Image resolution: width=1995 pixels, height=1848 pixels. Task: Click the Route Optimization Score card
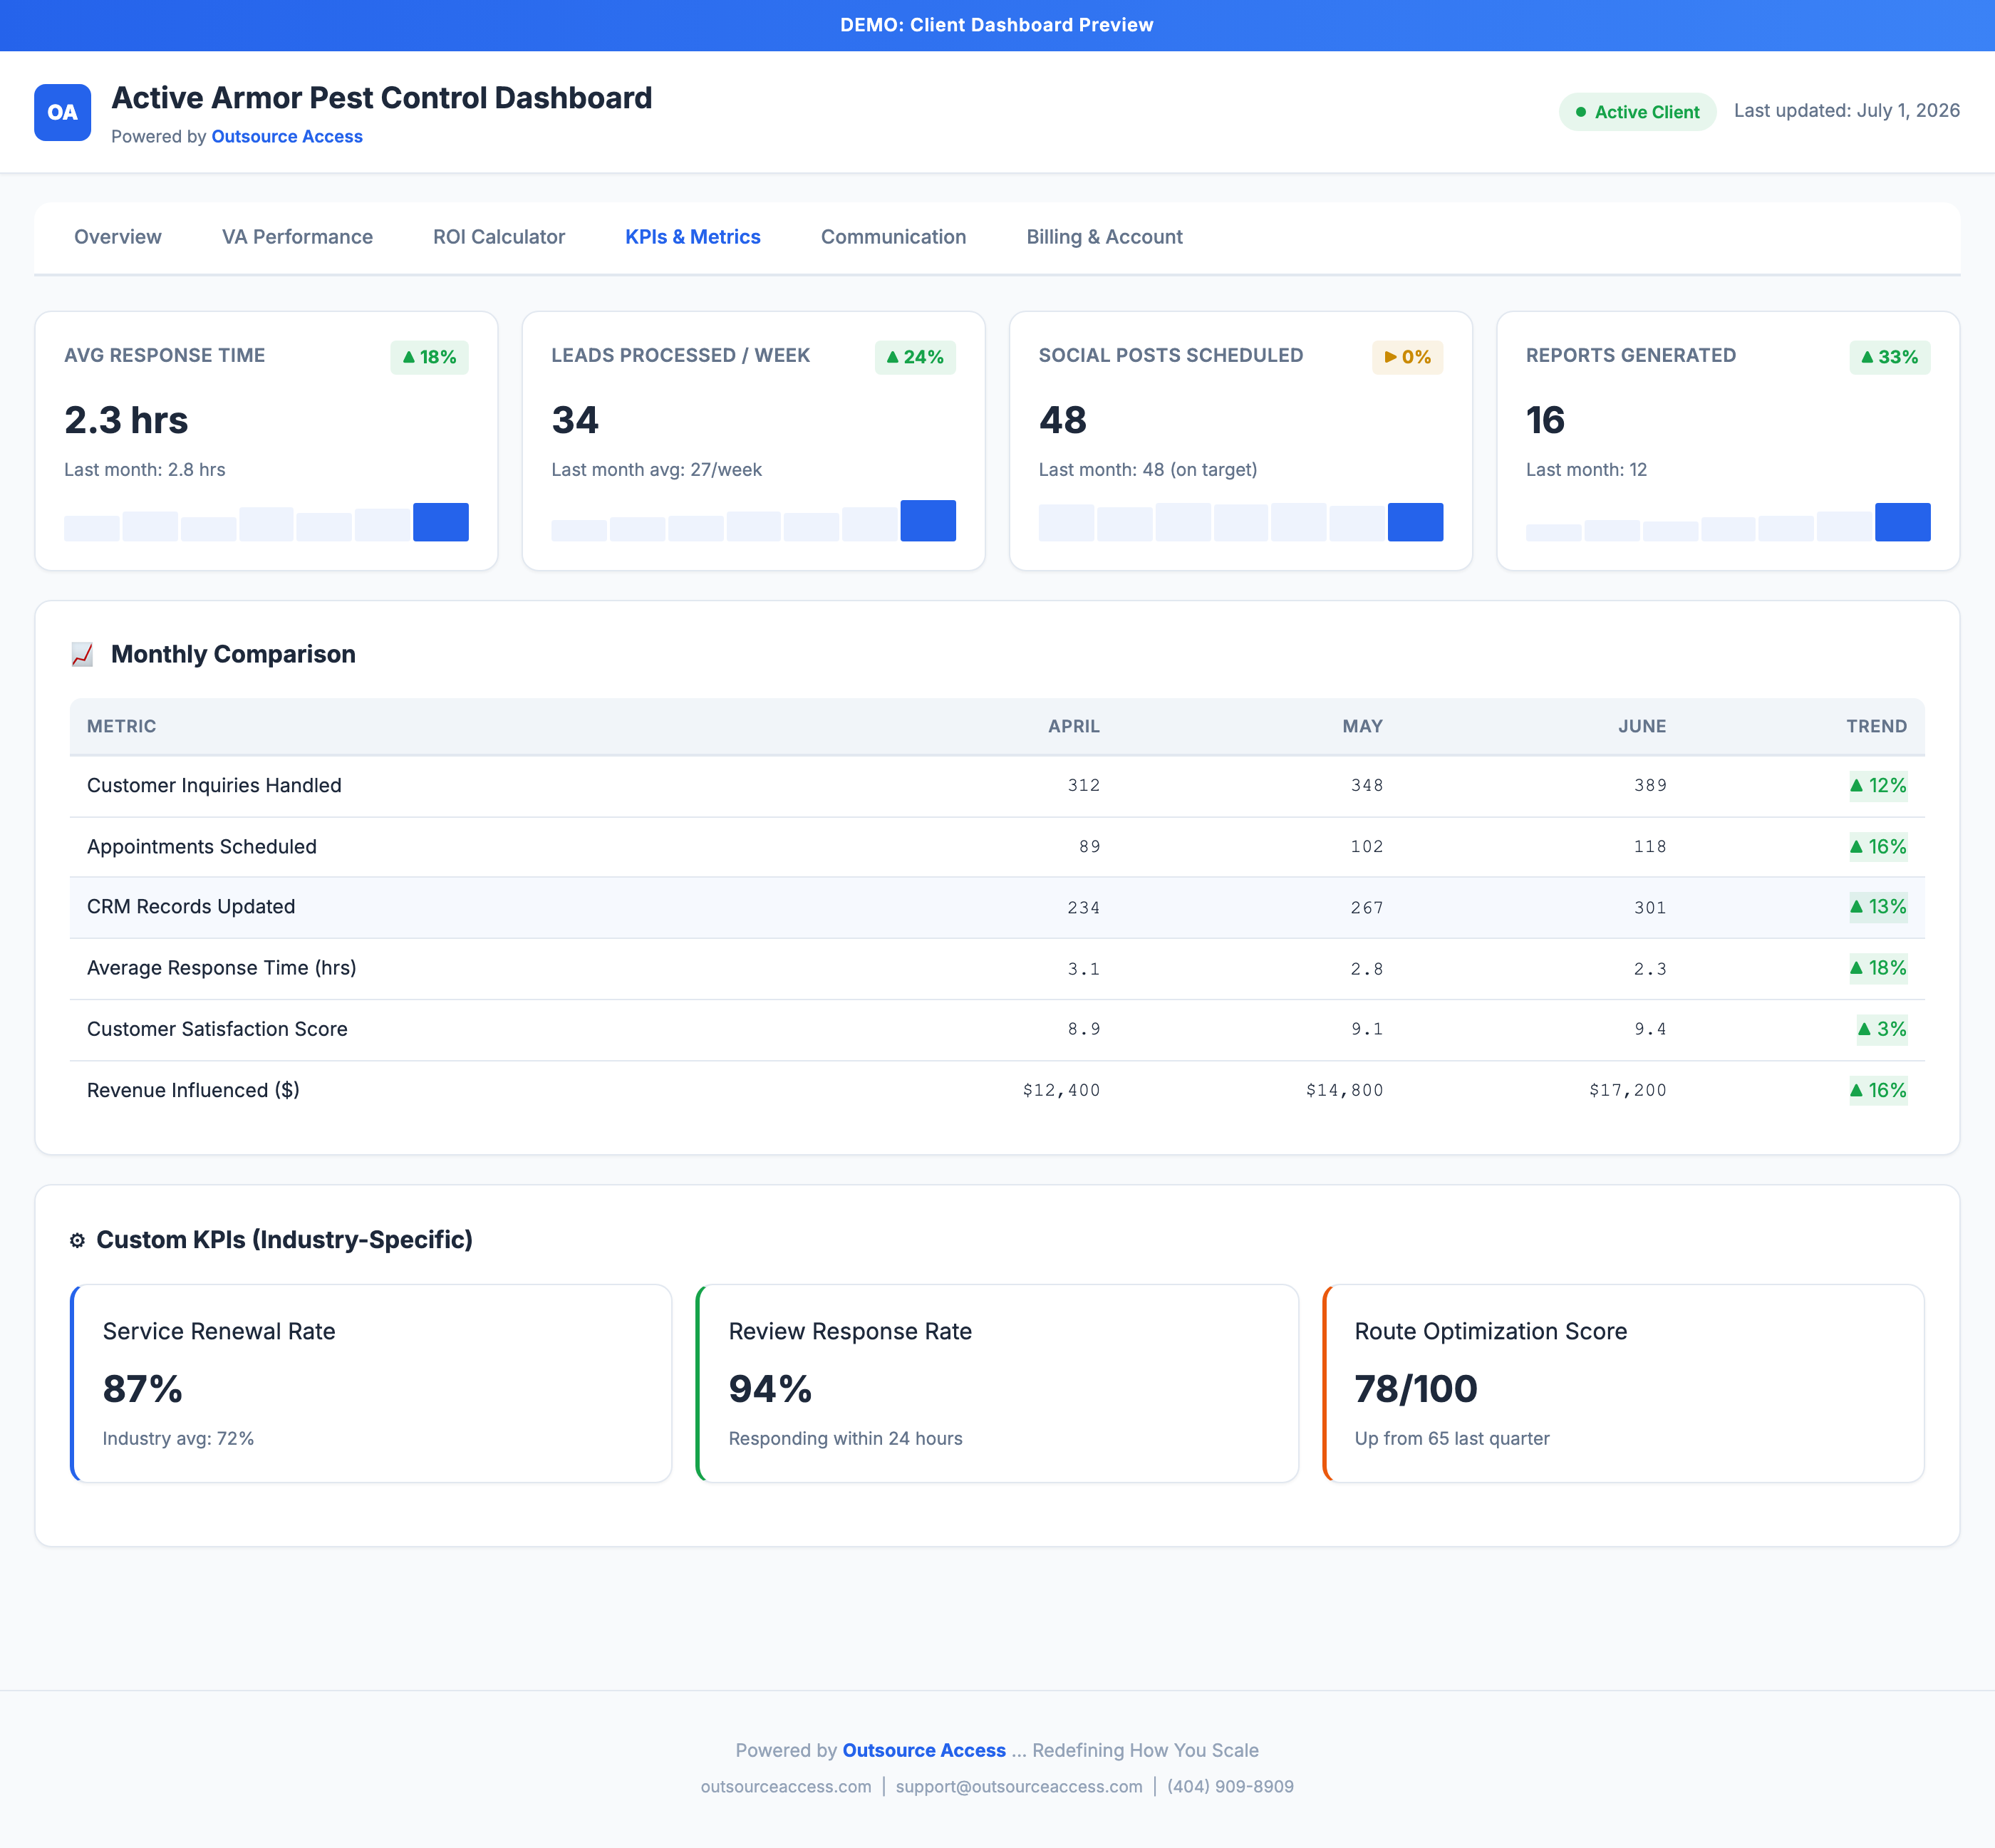pyautogui.click(x=1623, y=1383)
